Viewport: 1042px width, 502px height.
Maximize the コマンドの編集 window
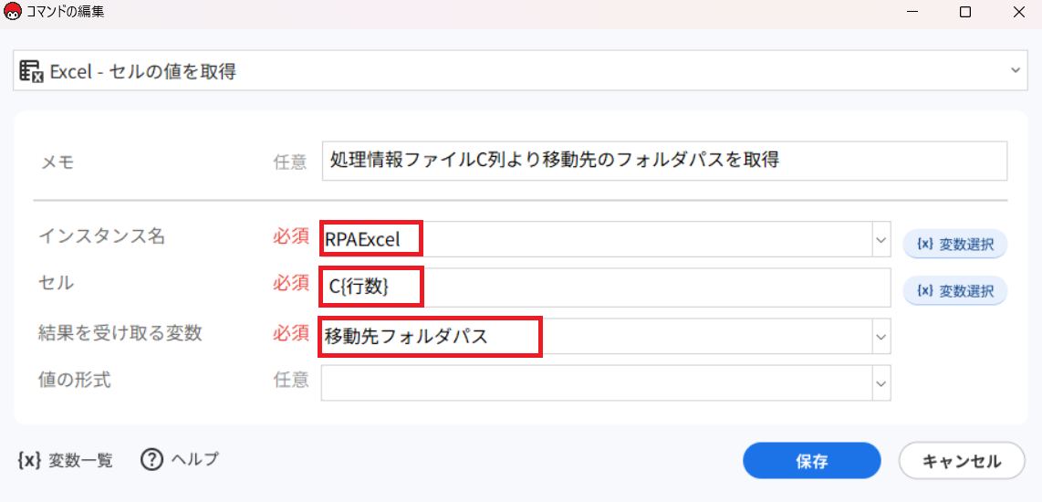tap(965, 12)
